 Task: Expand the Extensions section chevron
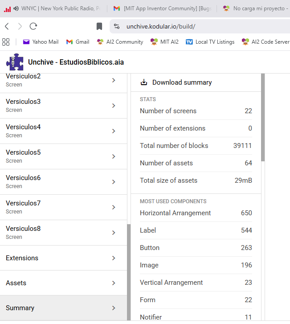tap(114, 258)
